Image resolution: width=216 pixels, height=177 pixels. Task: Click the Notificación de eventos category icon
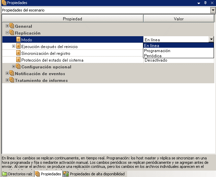click(x=12, y=73)
